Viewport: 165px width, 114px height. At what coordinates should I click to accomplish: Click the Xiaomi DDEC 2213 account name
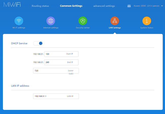point(146,6)
